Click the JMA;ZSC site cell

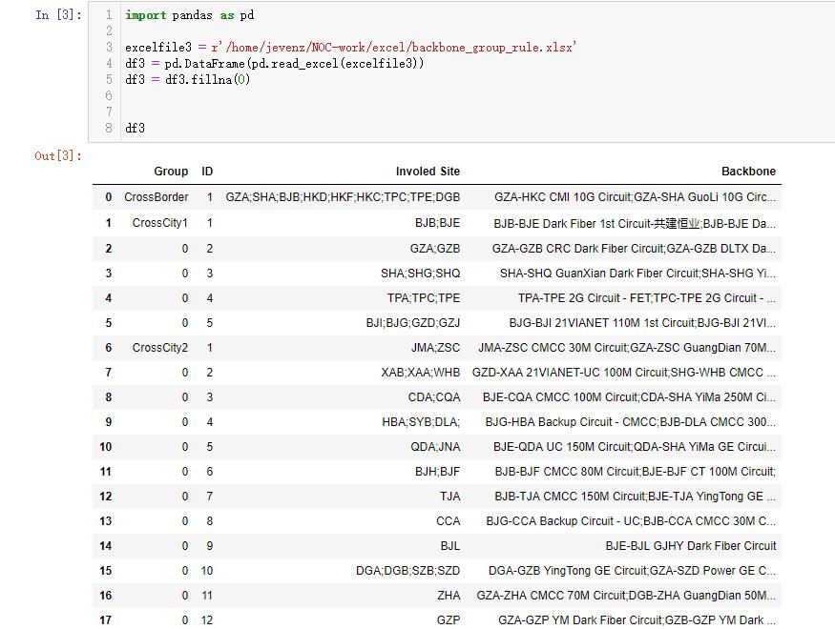tap(435, 348)
